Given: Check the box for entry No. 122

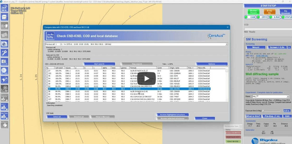Looking at the screenshot, I should point(47,73).
